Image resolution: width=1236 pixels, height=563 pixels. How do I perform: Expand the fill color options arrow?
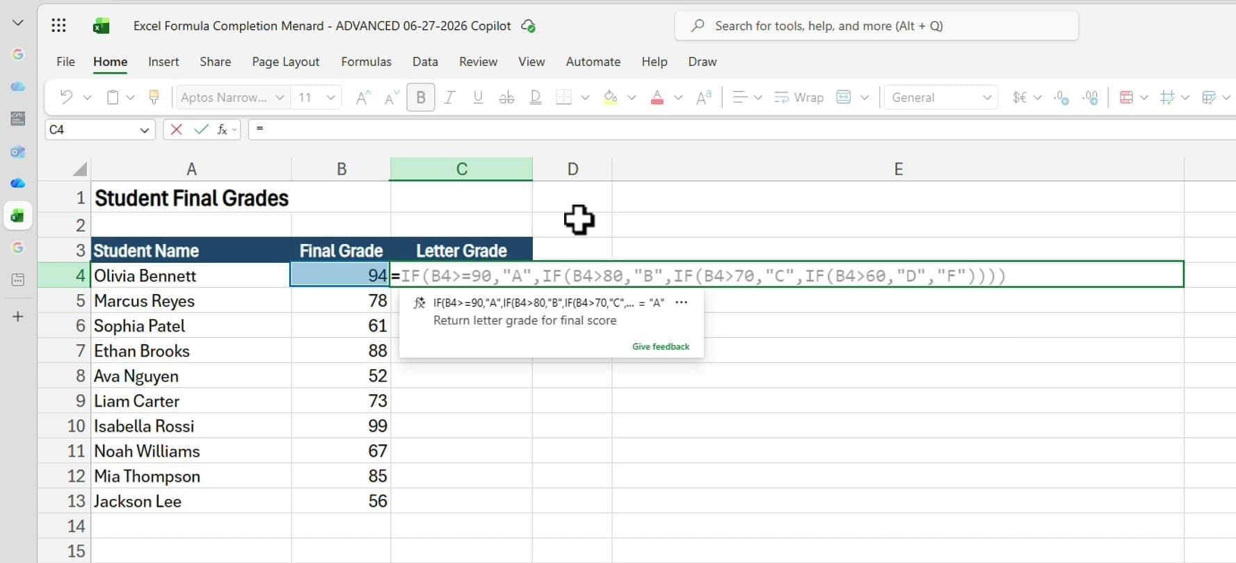pos(632,97)
